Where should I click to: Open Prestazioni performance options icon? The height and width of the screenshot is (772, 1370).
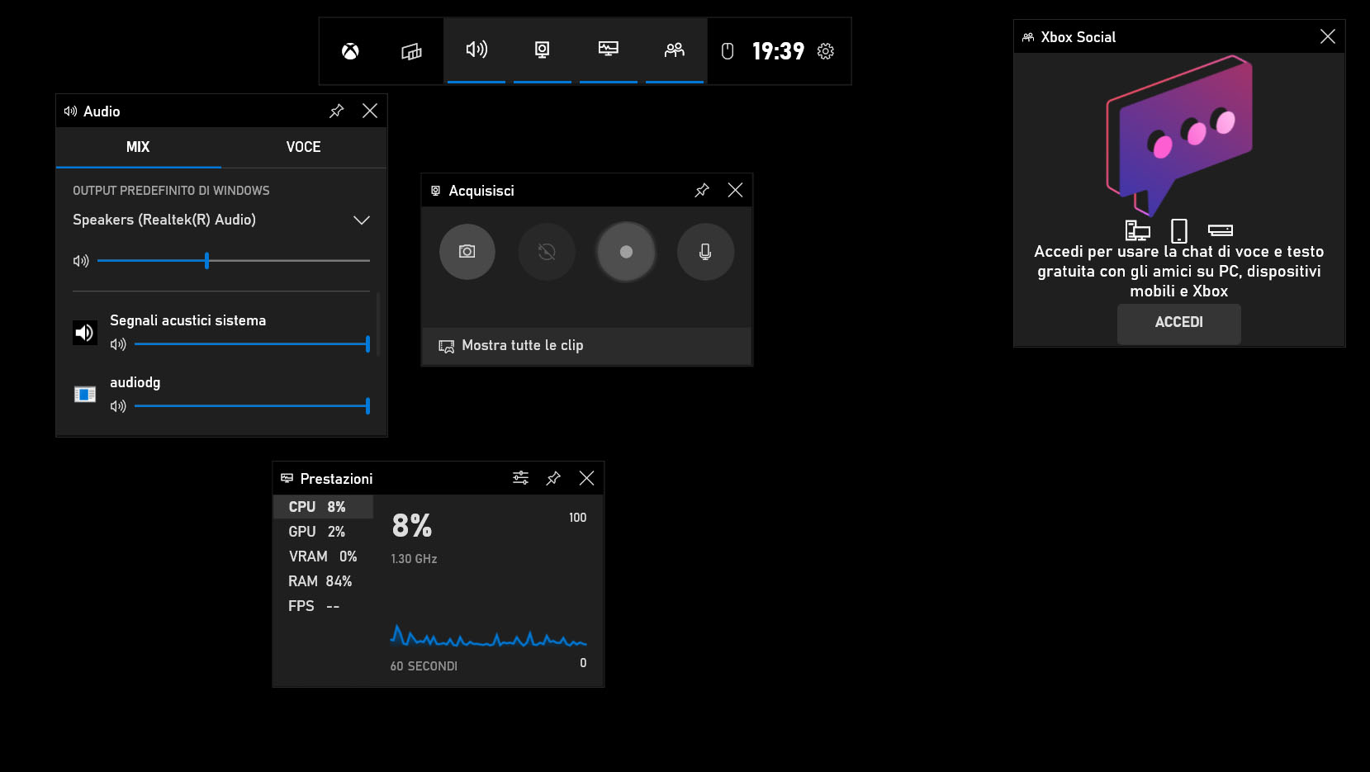click(x=520, y=478)
